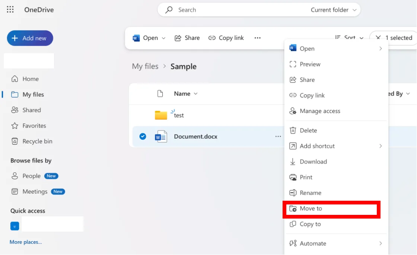The image size is (417, 255).
Task: Click the Document.docx row ellipsis
Action: tap(278, 136)
